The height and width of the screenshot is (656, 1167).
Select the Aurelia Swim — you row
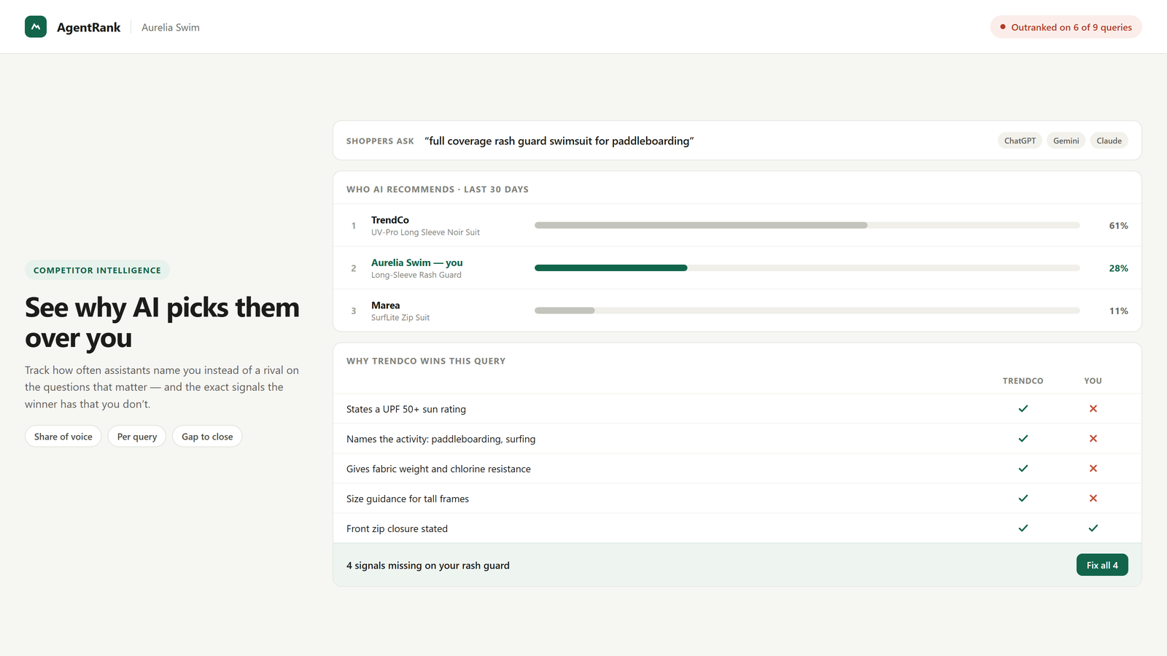(x=737, y=268)
